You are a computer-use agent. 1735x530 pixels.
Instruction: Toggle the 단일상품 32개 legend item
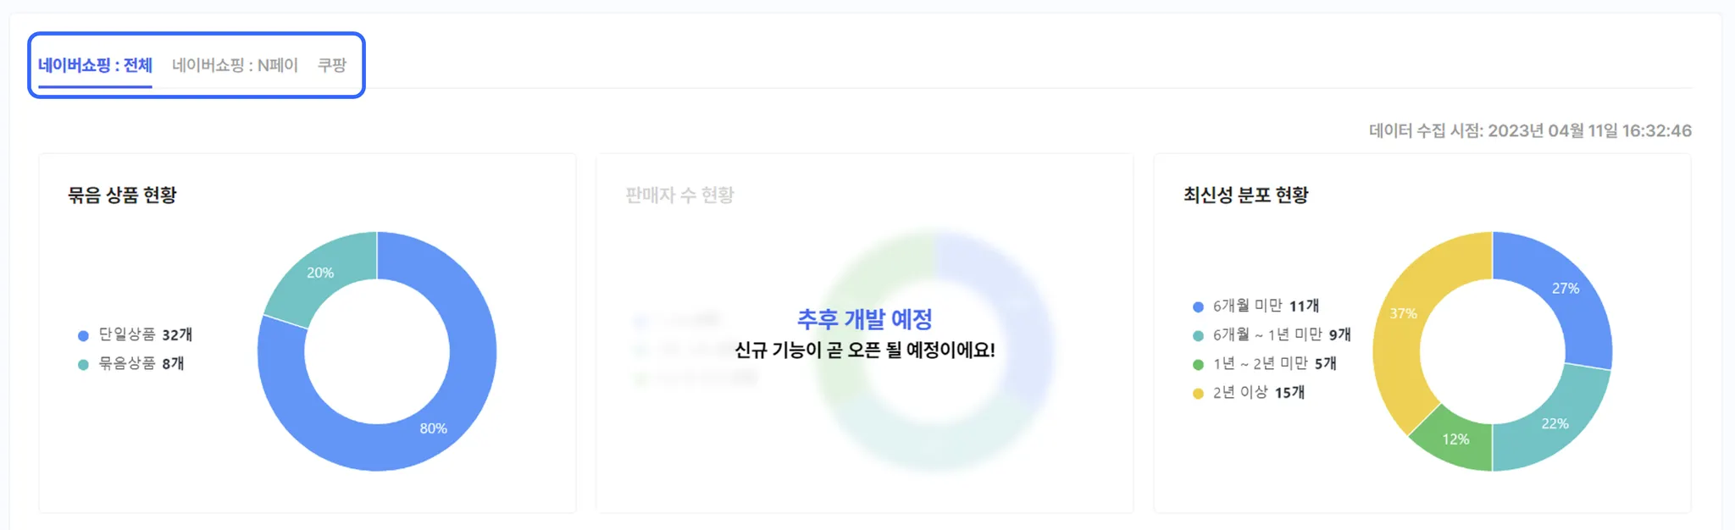136,334
